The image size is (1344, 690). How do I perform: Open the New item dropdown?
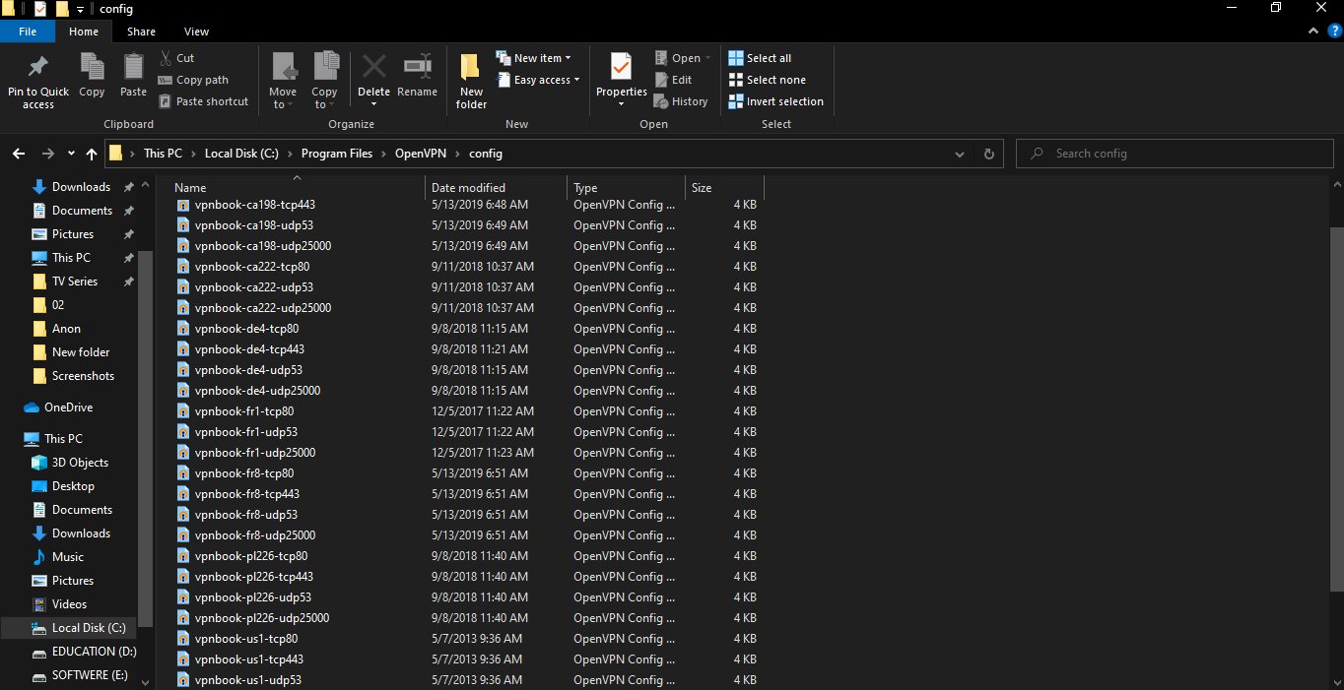point(533,58)
